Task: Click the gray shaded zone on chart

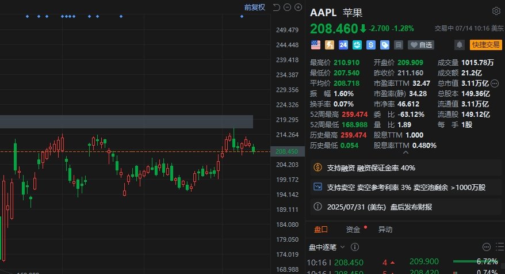Action: [x=127, y=121]
